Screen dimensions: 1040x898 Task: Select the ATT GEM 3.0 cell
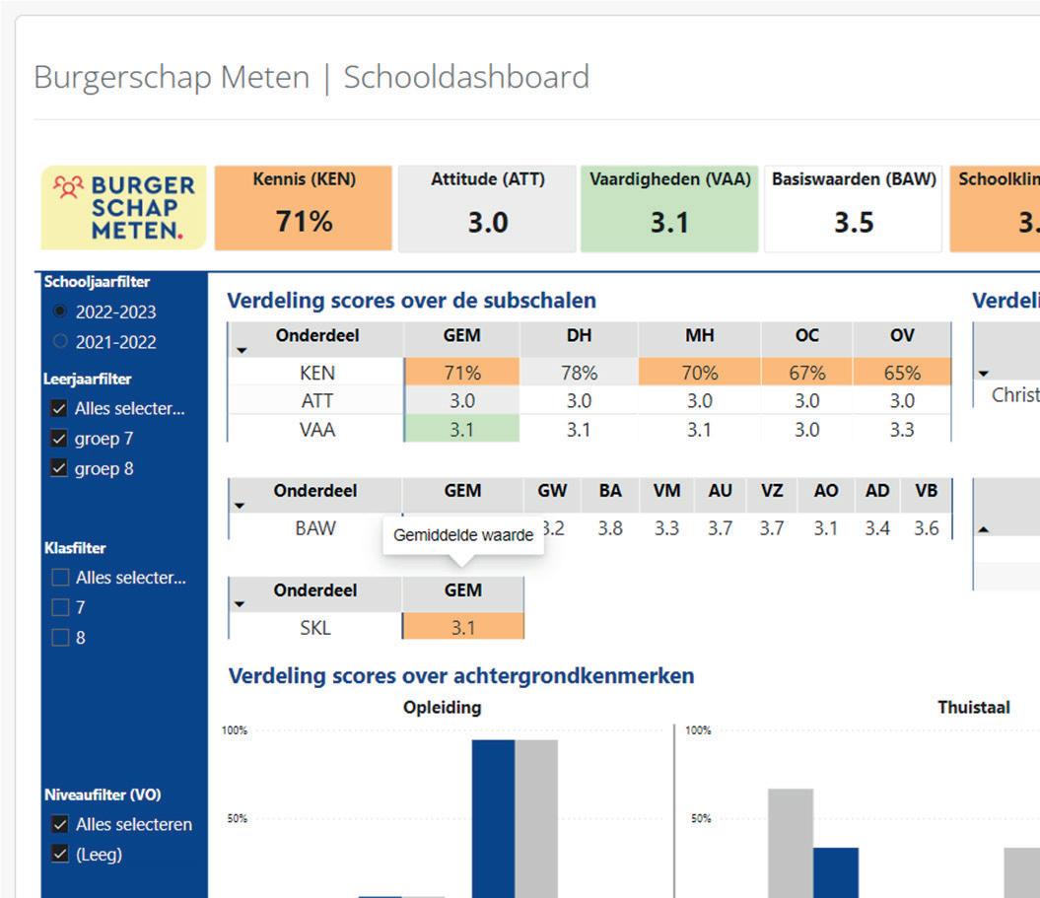pyautogui.click(x=461, y=400)
